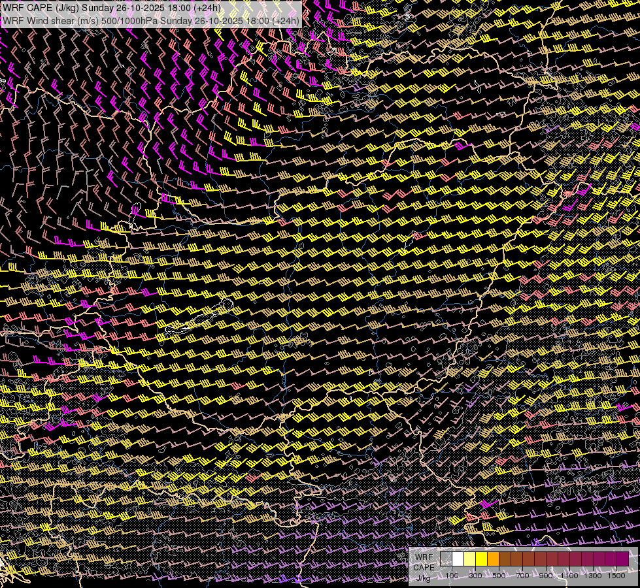This screenshot has height=588, width=640.
Task: Click the WRF CAPE (J/kg) title line
Action: 112,8
